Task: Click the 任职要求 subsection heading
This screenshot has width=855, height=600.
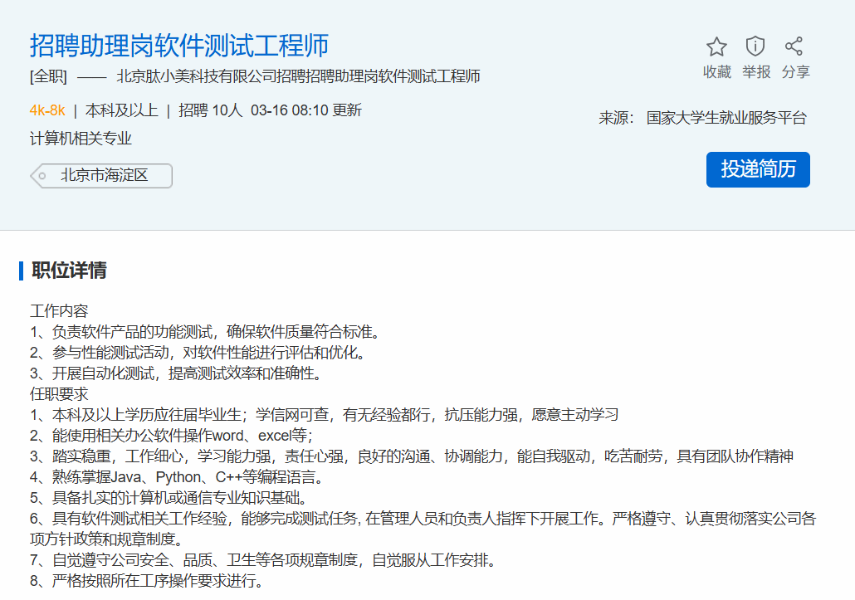Action: pos(59,393)
